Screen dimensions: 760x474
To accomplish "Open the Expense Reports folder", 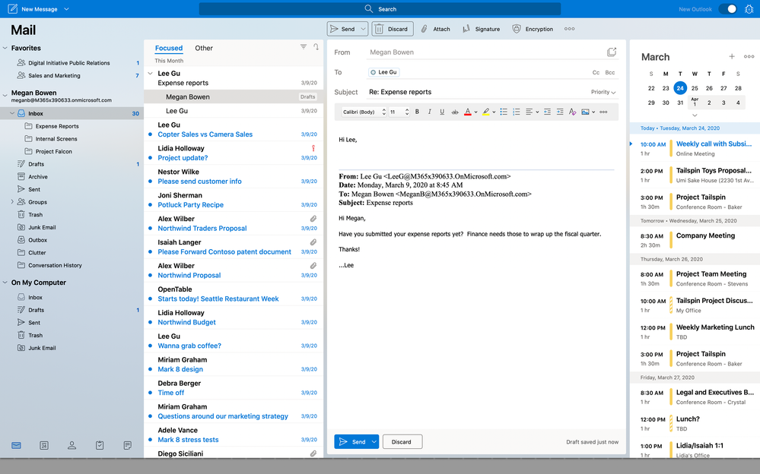I will tap(57, 126).
